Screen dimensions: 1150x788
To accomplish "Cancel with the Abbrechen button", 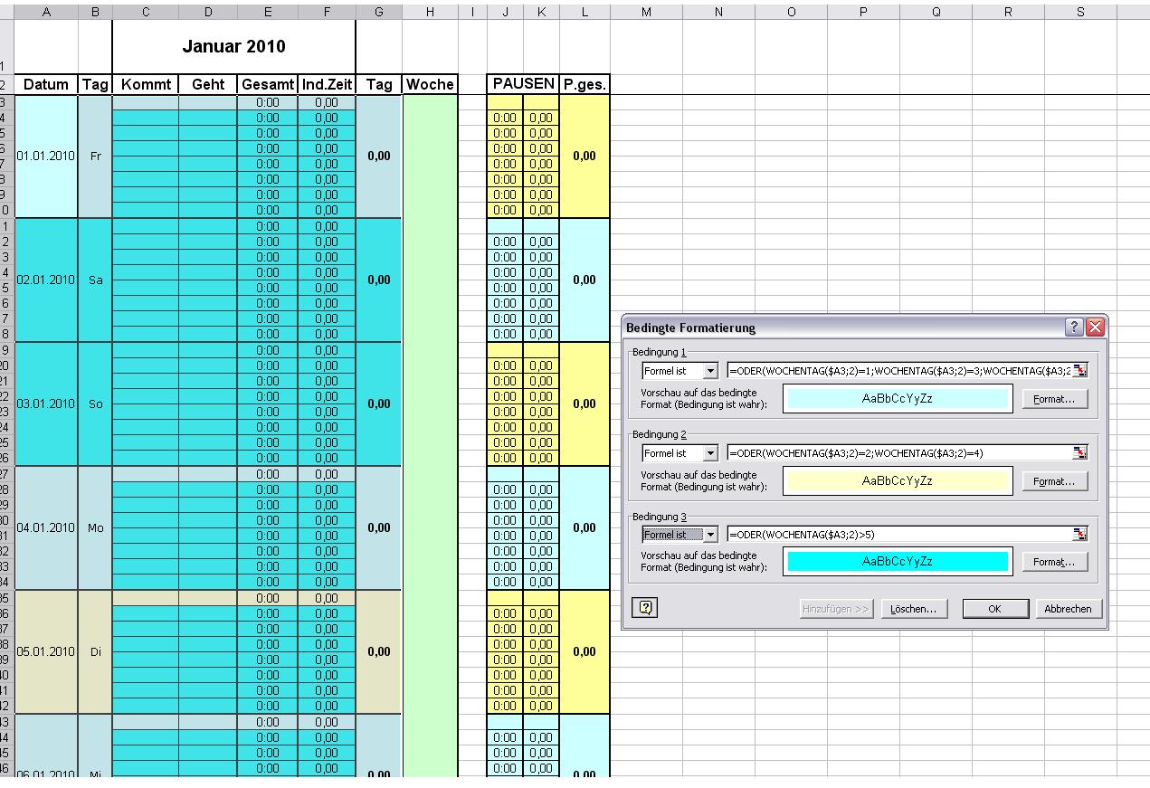I will point(1068,609).
